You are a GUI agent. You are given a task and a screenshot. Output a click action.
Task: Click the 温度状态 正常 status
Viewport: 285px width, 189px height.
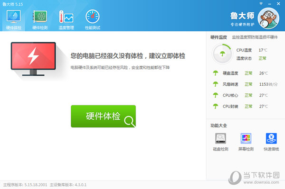tap(251, 58)
